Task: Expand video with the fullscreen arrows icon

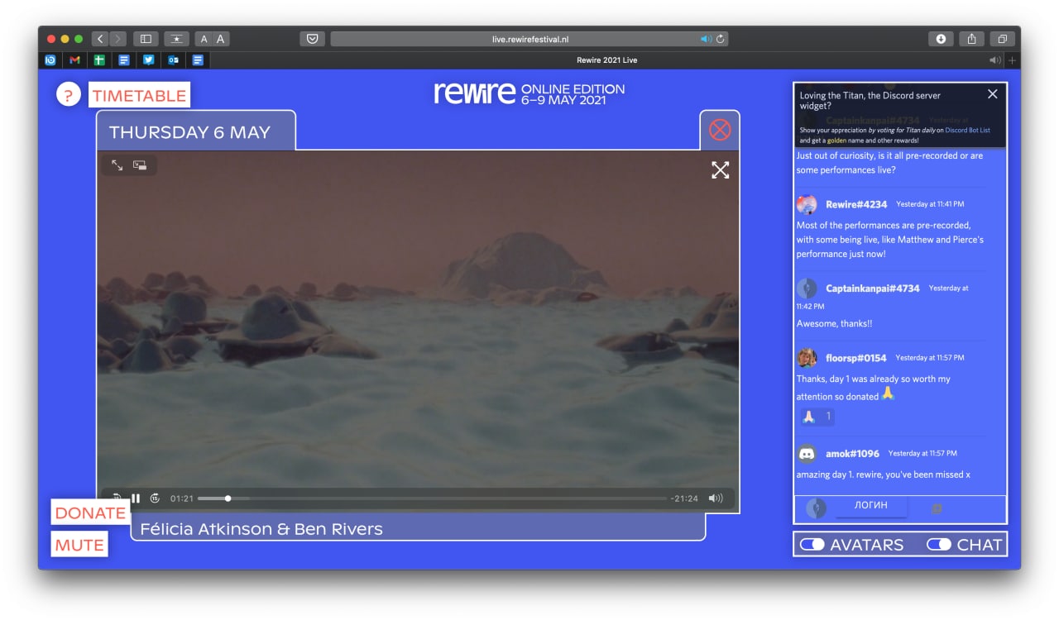Action: coord(721,169)
